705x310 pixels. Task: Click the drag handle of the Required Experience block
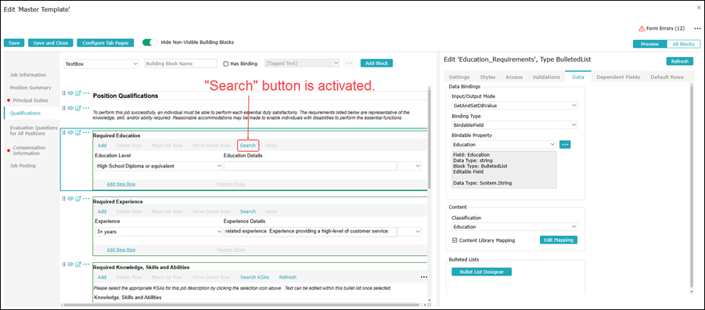[63, 198]
